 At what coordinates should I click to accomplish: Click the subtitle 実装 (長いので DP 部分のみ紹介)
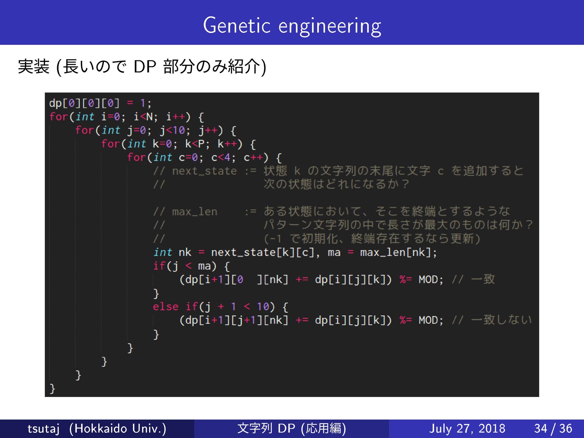tap(142, 67)
